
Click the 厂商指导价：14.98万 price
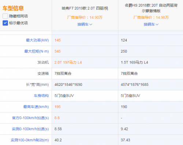pyautogui.click(x=151, y=18)
